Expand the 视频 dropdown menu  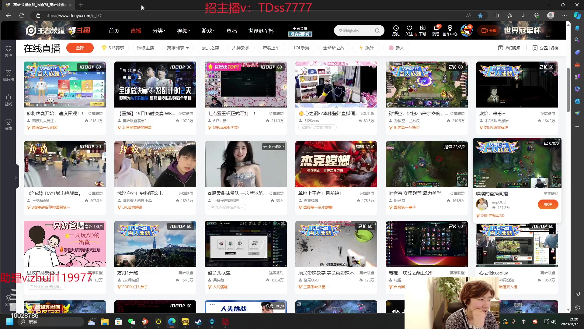(x=183, y=31)
